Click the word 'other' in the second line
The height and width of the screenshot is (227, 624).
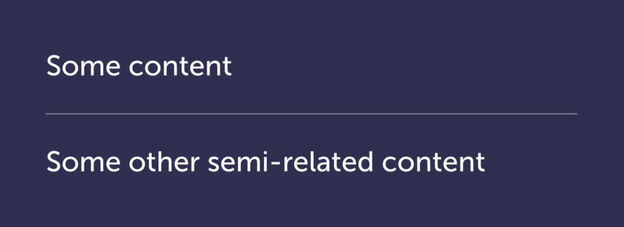point(164,162)
